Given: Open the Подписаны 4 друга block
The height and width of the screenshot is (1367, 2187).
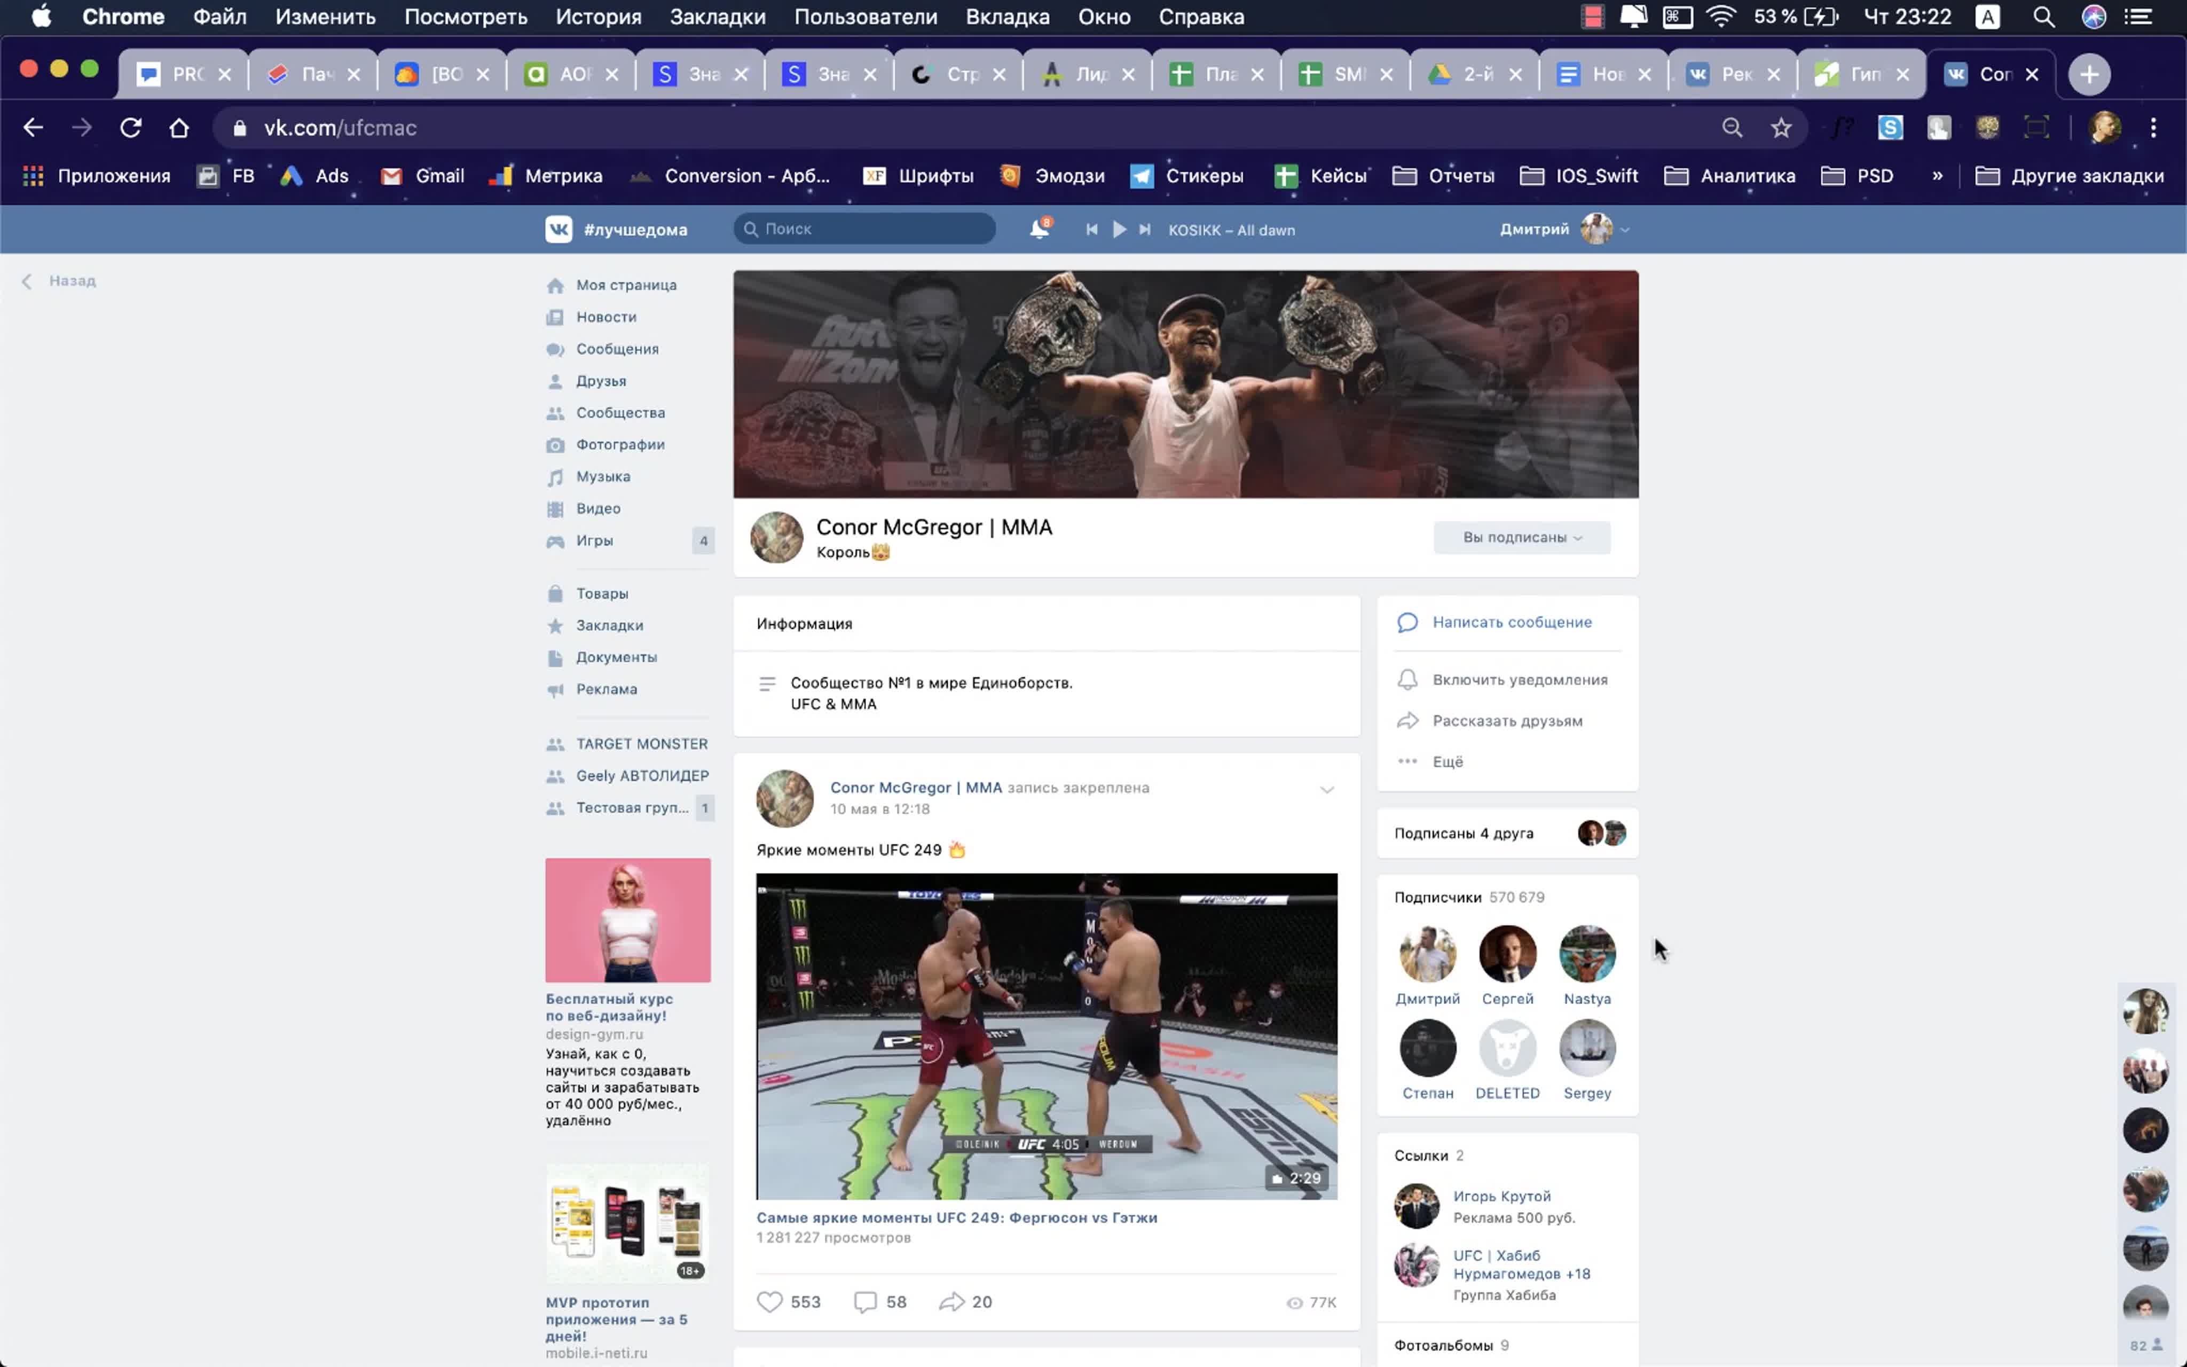Looking at the screenshot, I should [x=1507, y=832].
